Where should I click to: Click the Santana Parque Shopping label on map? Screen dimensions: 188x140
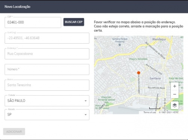click(x=120, y=40)
